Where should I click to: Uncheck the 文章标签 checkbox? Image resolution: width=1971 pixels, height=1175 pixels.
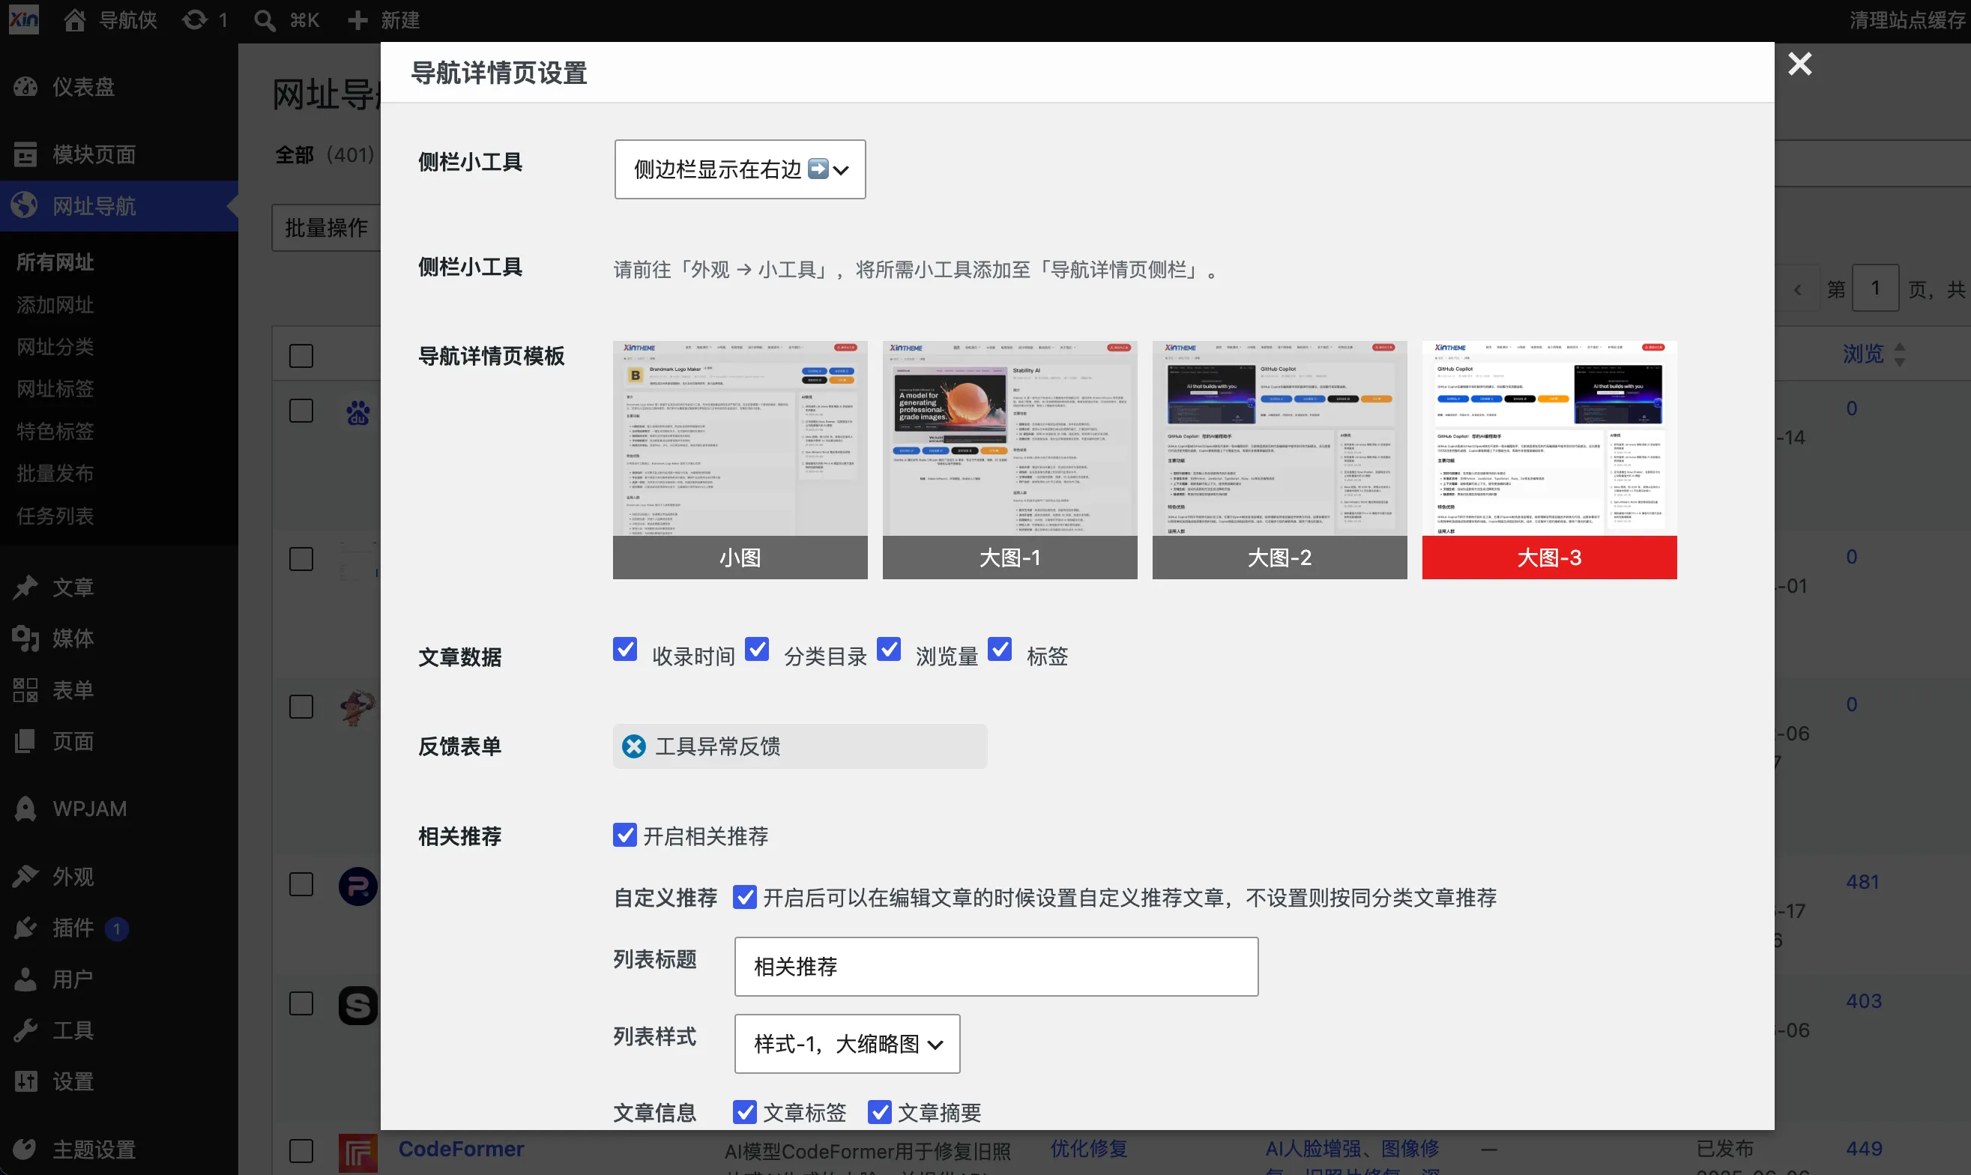click(744, 1111)
